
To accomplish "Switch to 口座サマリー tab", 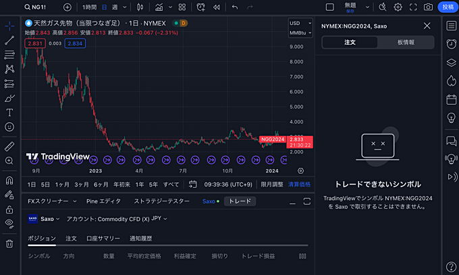I will (x=103, y=239).
